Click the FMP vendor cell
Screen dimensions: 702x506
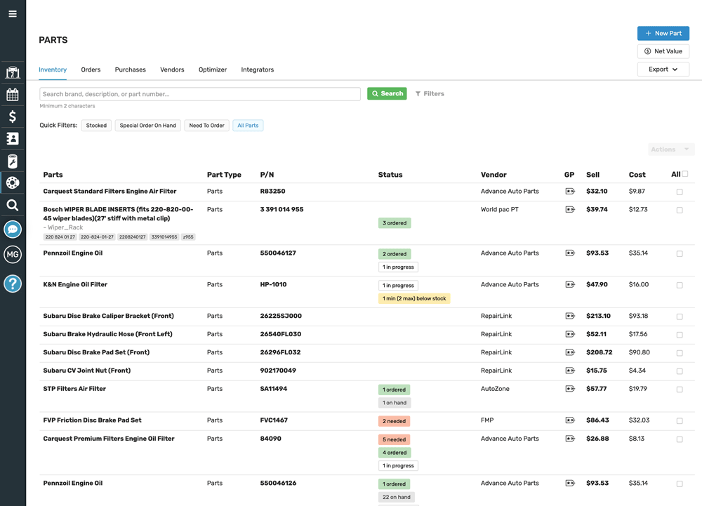pyautogui.click(x=487, y=420)
